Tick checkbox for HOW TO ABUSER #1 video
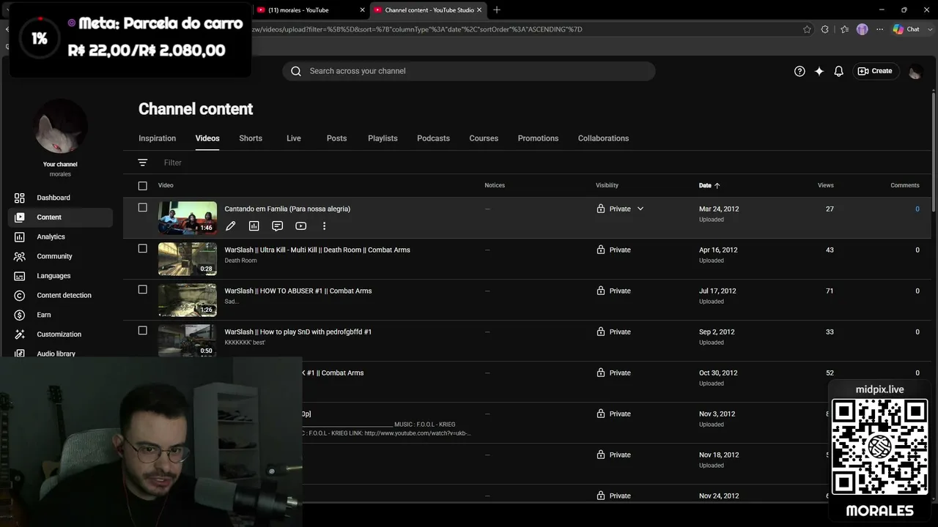This screenshot has width=938, height=527. click(x=143, y=290)
